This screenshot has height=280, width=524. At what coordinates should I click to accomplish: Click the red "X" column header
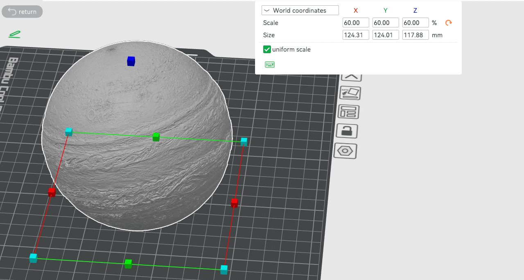click(356, 10)
